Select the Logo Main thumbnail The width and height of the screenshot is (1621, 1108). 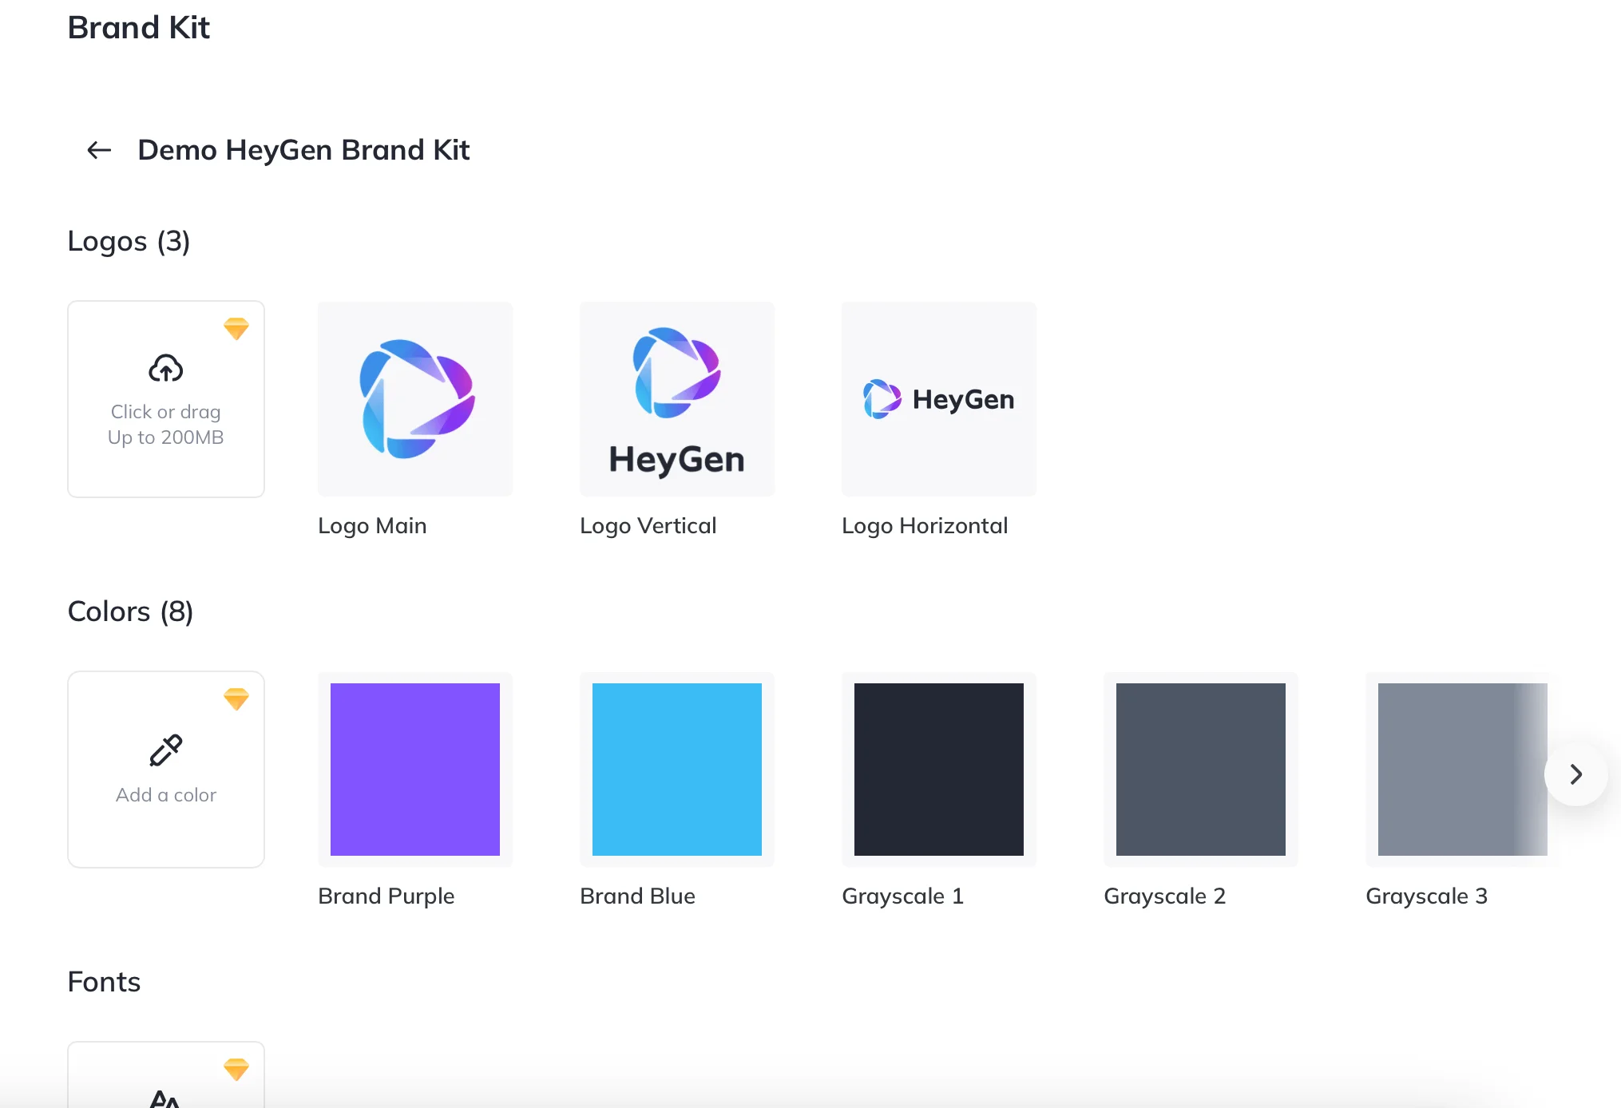coord(415,399)
